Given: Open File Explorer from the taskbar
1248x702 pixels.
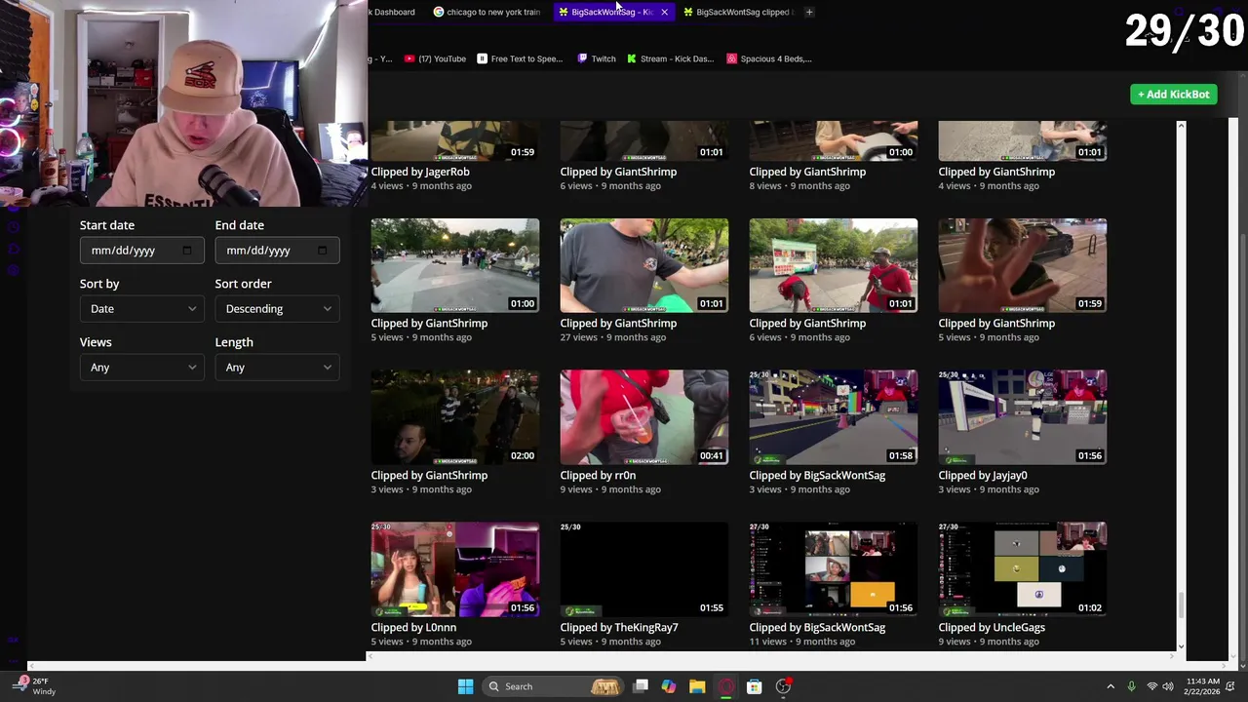Looking at the screenshot, I should 697,686.
